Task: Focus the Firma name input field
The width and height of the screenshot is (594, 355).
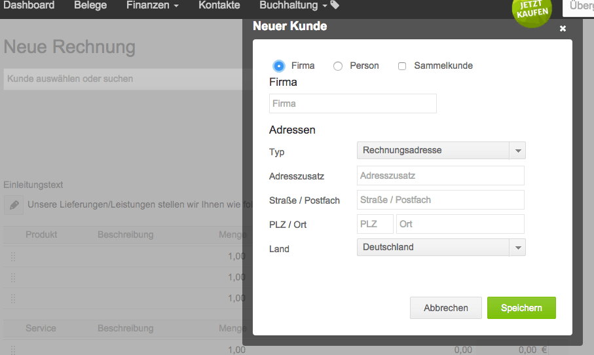Action: pyautogui.click(x=352, y=103)
